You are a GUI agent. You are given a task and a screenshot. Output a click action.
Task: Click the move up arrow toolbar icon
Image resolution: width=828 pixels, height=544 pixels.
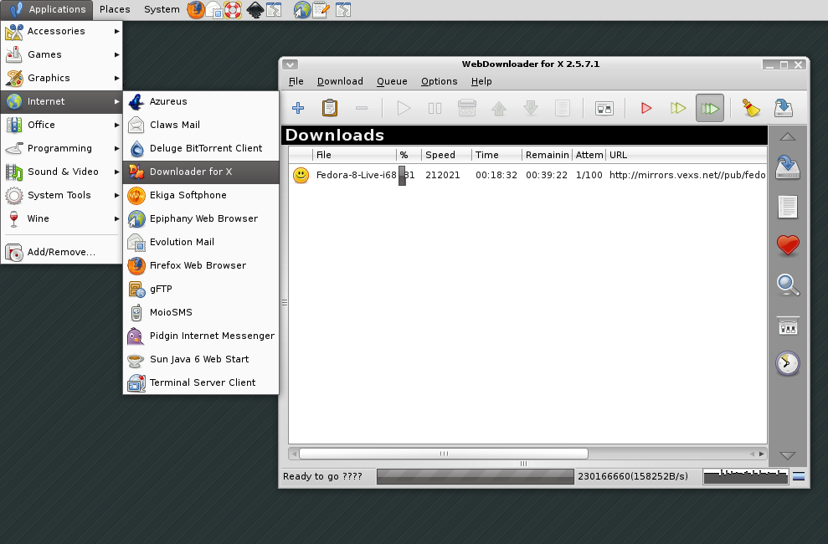(x=499, y=108)
